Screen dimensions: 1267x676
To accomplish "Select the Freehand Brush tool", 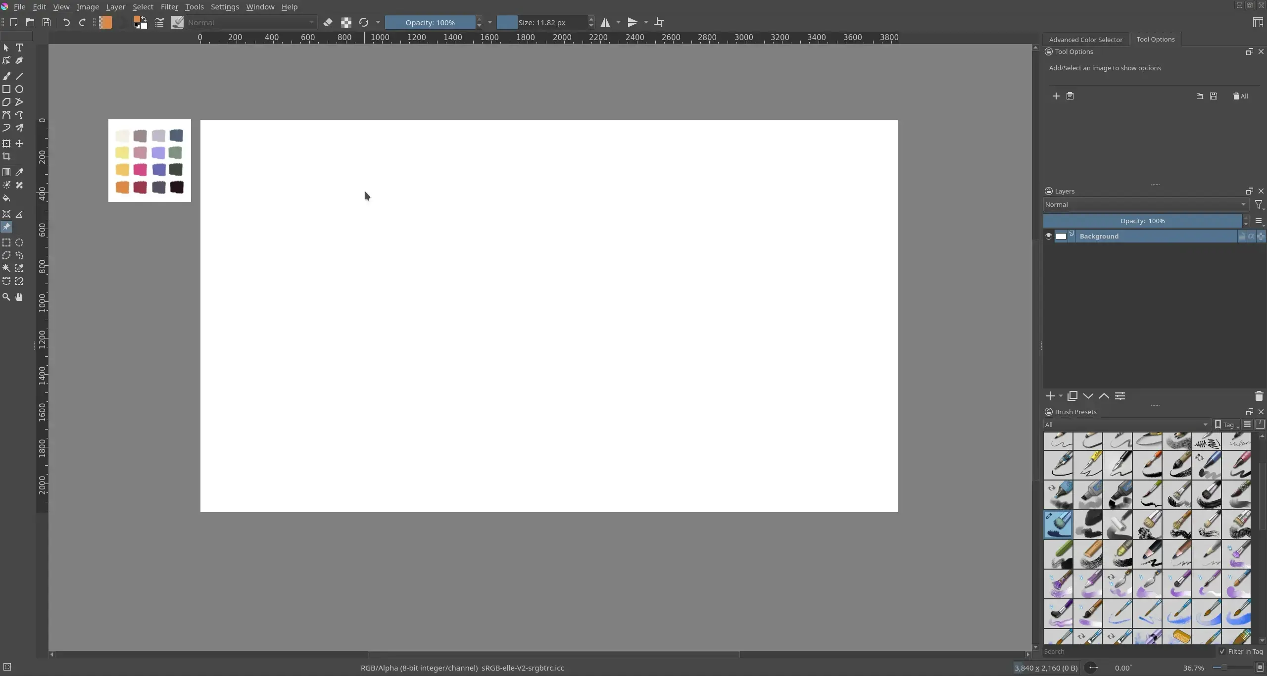I will pyautogui.click(x=6, y=76).
